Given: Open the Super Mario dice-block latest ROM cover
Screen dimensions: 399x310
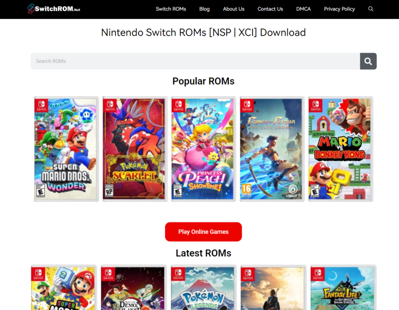Looking at the screenshot, I should pyautogui.click(x=64, y=288).
